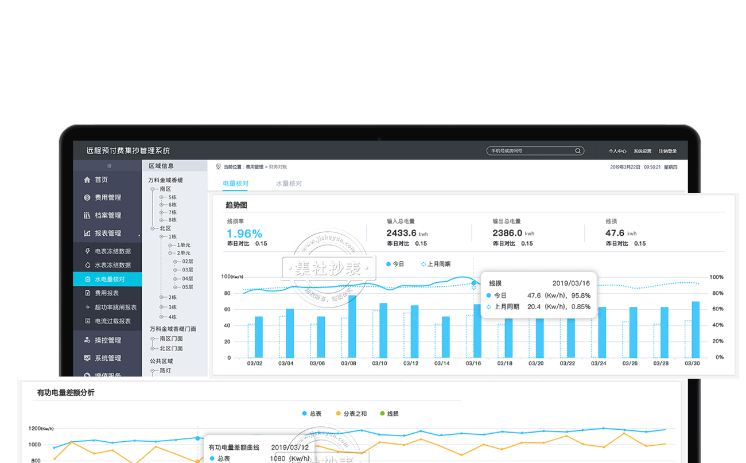This screenshot has width=746, height=463.
Task: Open 个人中心 in the top bar
Action: coord(617,151)
